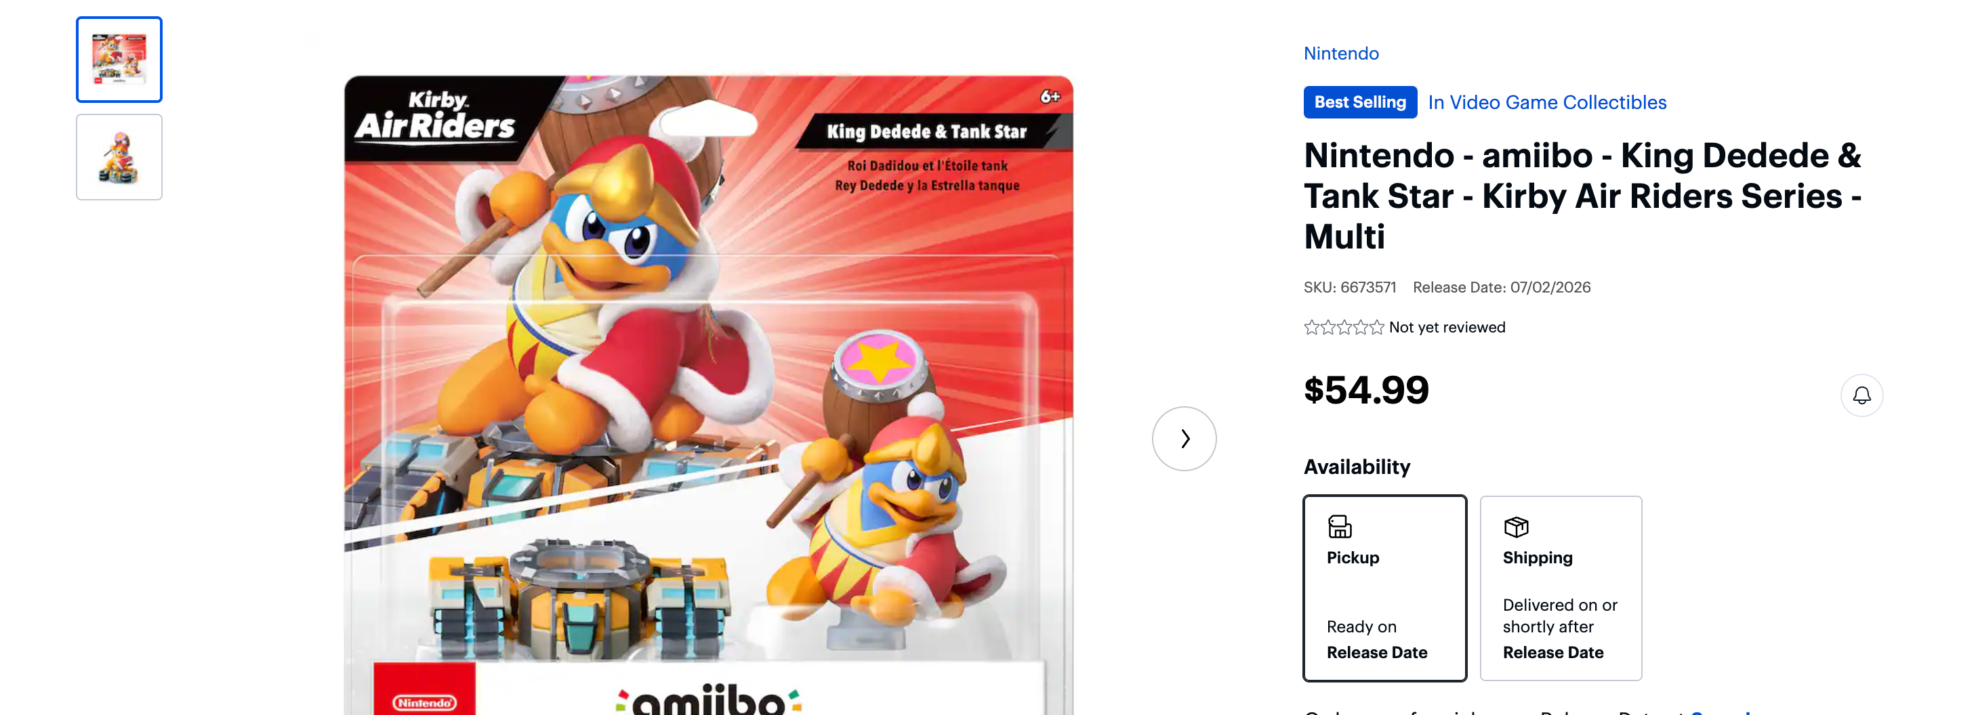Click the Shipping box icon
Screen dimensions: 1976x715
(1516, 527)
